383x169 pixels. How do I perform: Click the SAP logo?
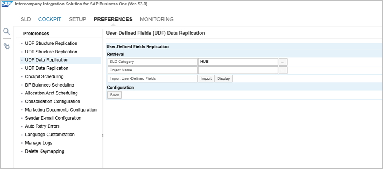point(7,4)
